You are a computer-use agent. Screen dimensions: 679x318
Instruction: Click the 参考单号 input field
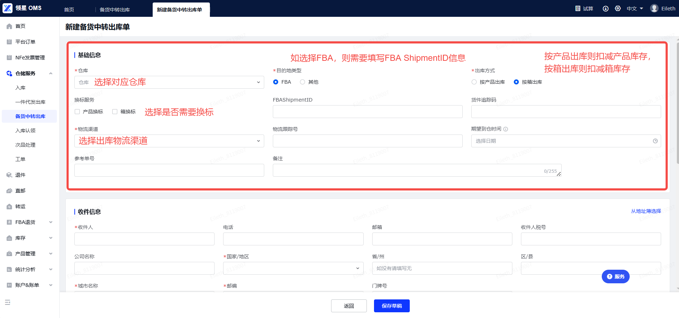169,170
